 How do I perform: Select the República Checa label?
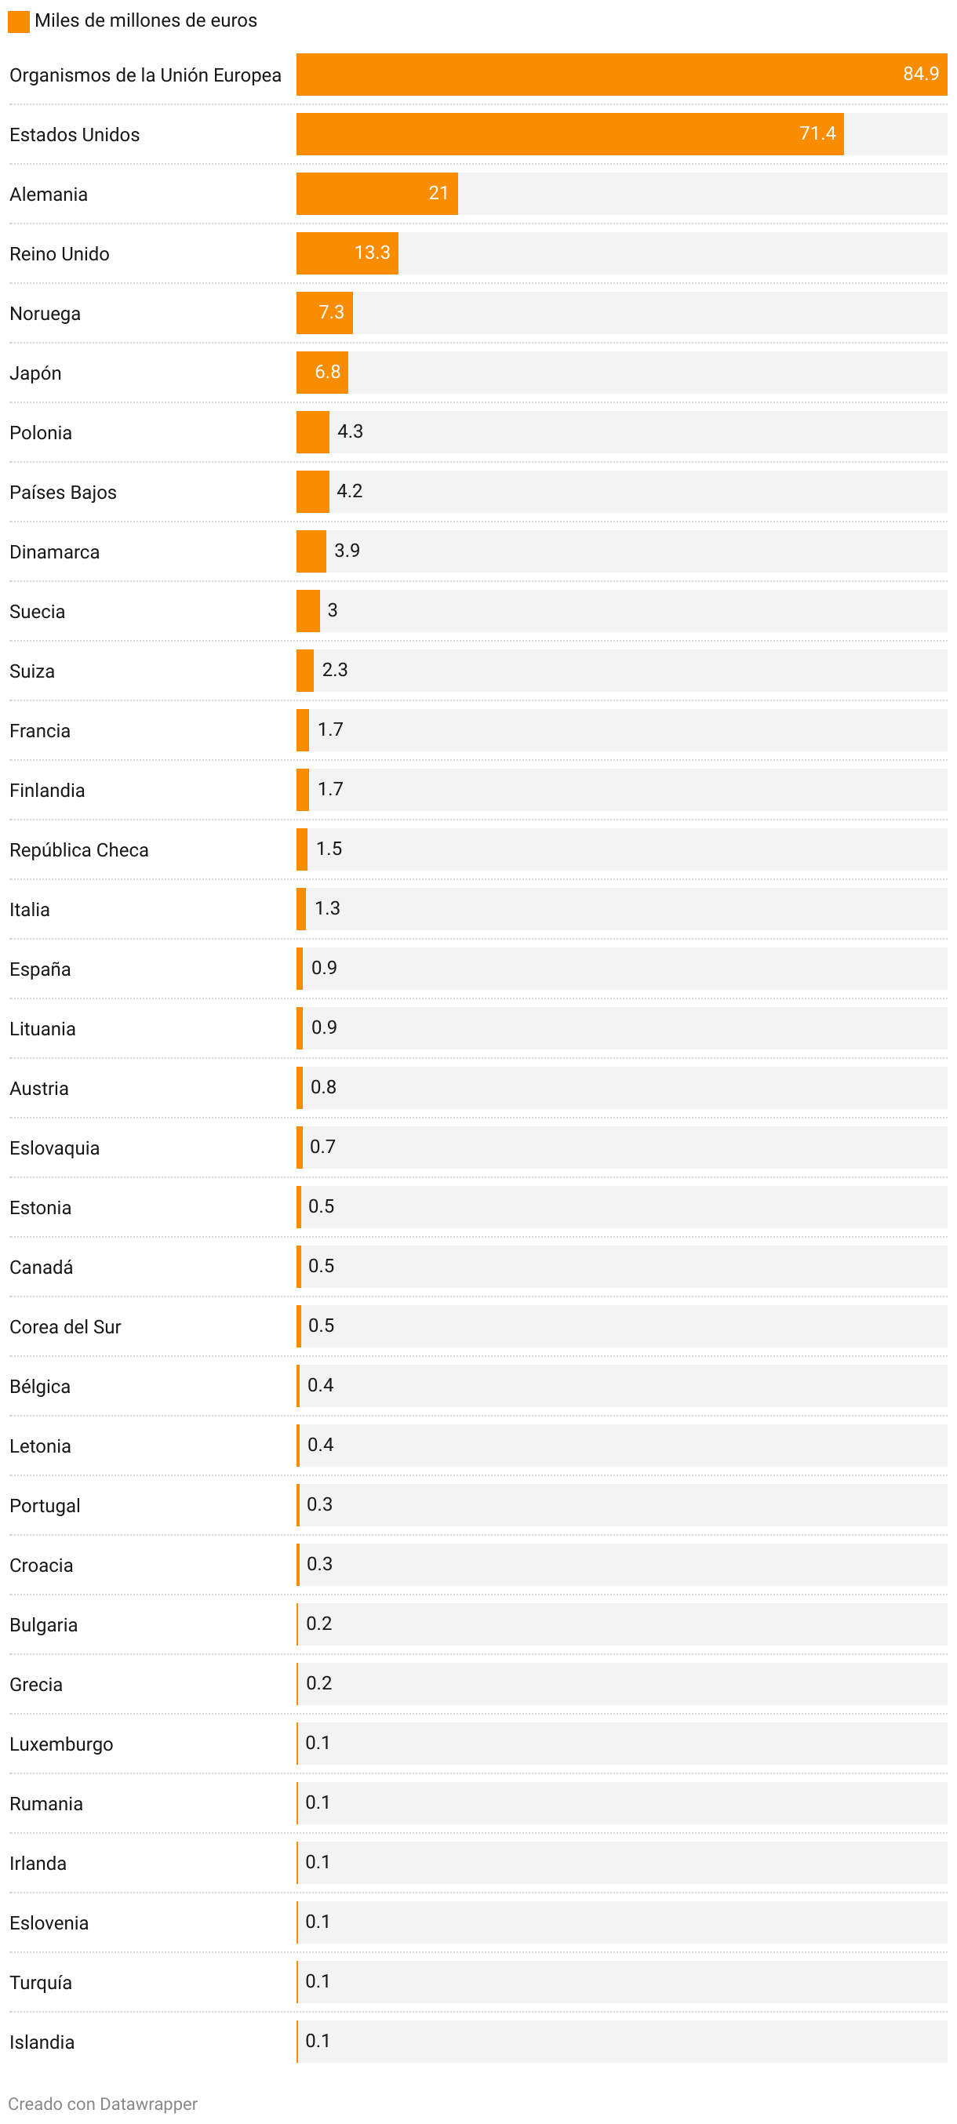tap(79, 849)
